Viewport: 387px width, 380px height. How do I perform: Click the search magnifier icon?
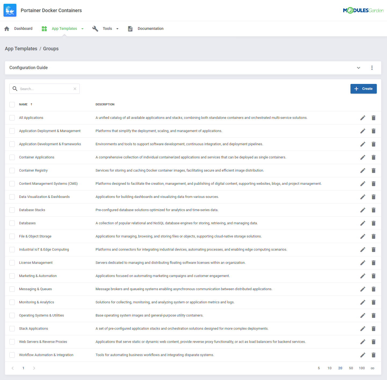click(15, 89)
